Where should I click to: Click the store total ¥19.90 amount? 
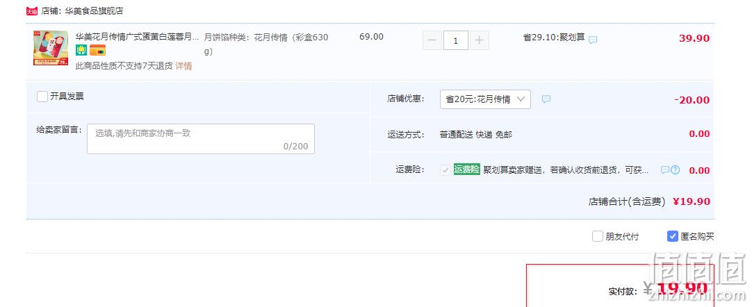(x=691, y=201)
